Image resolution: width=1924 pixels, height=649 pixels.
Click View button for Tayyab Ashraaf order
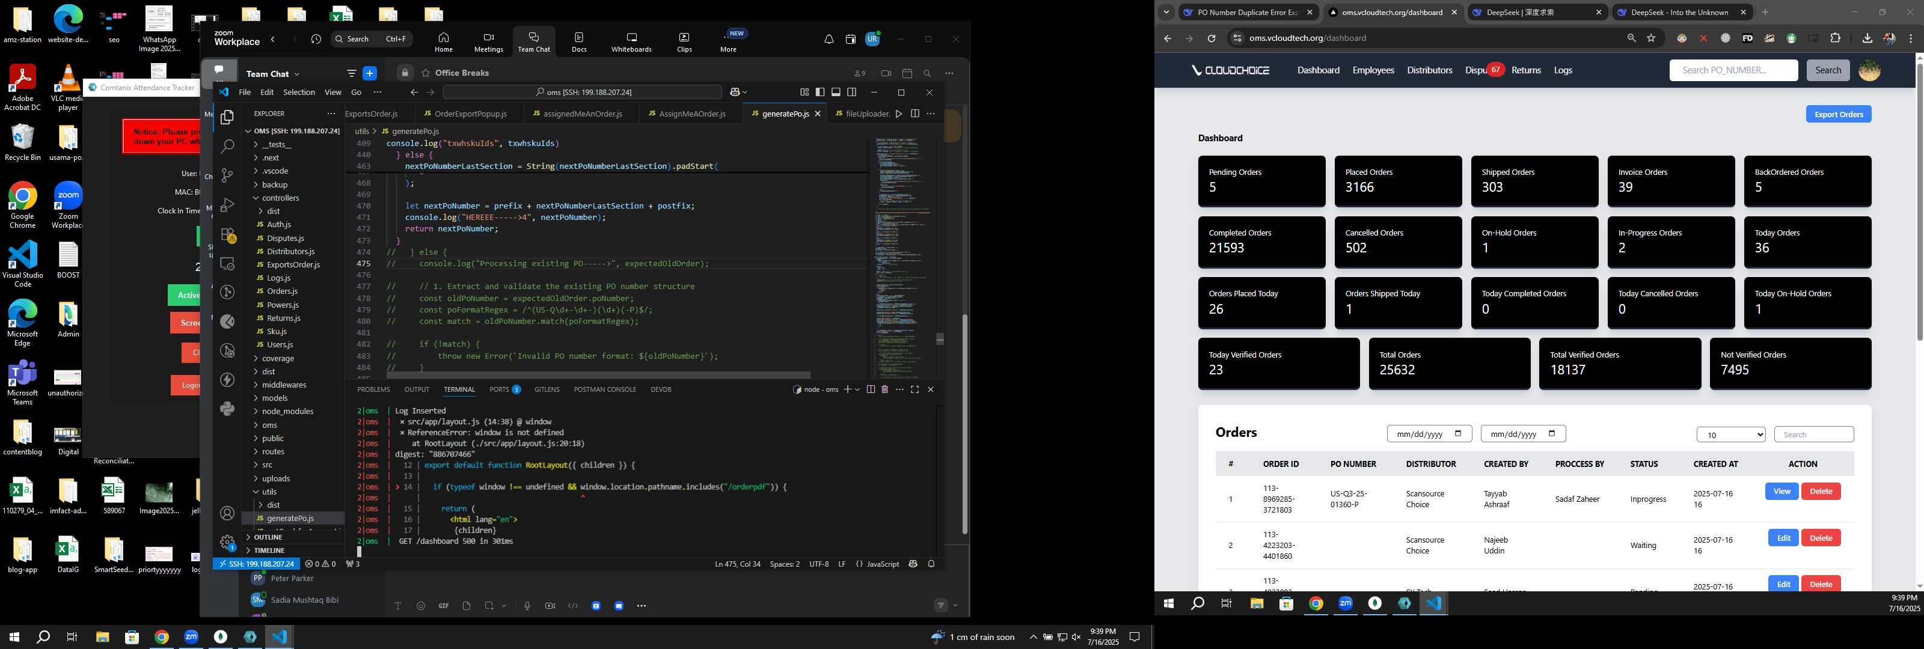1782,492
